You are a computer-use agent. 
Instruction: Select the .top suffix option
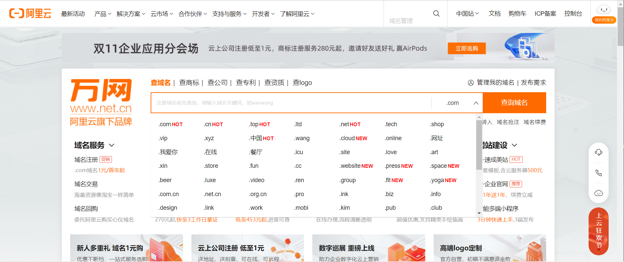(259, 124)
